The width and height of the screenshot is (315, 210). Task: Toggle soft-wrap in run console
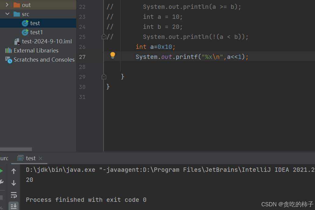[14, 195]
